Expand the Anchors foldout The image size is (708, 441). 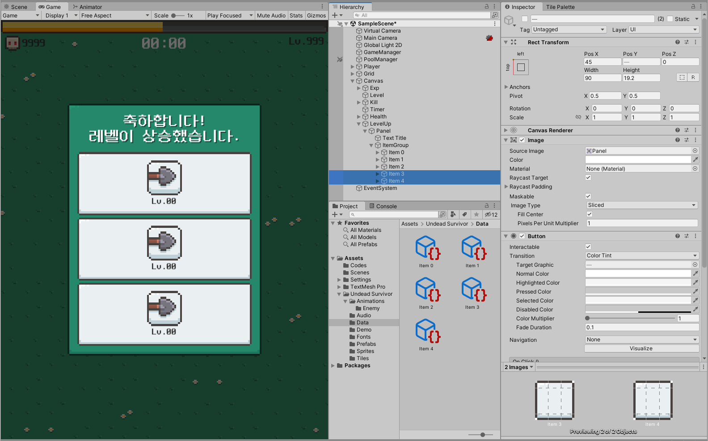click(506, 87)
